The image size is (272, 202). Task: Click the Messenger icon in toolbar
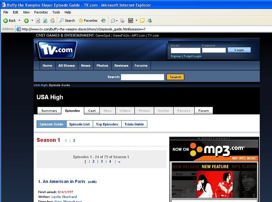coord(149,21)
